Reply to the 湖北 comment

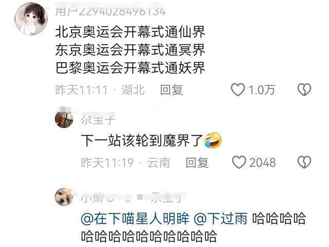171,90
